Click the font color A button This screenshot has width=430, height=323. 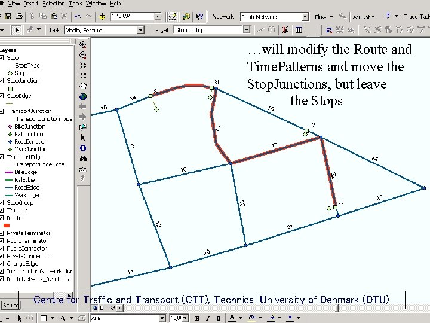232,318
